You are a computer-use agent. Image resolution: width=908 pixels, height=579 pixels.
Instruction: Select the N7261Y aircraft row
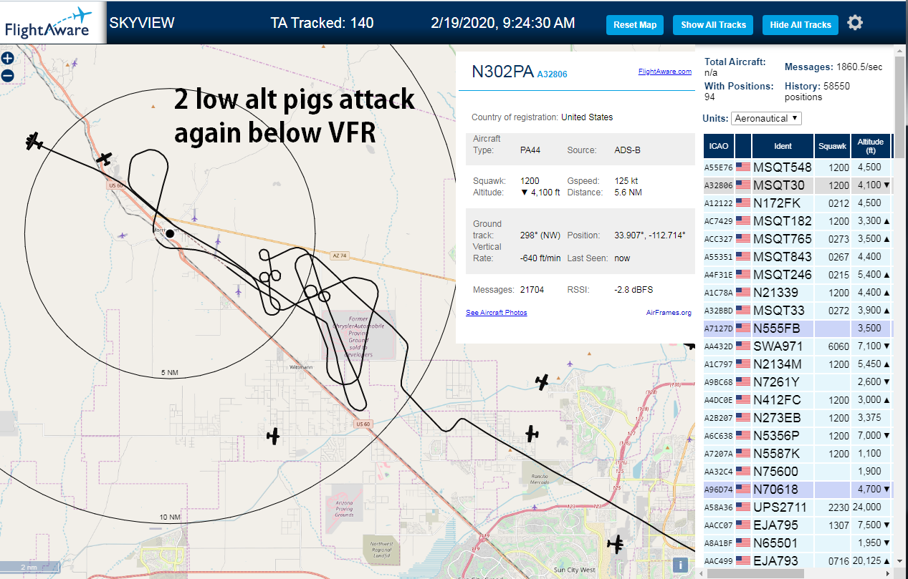click(x=798, y=382)
